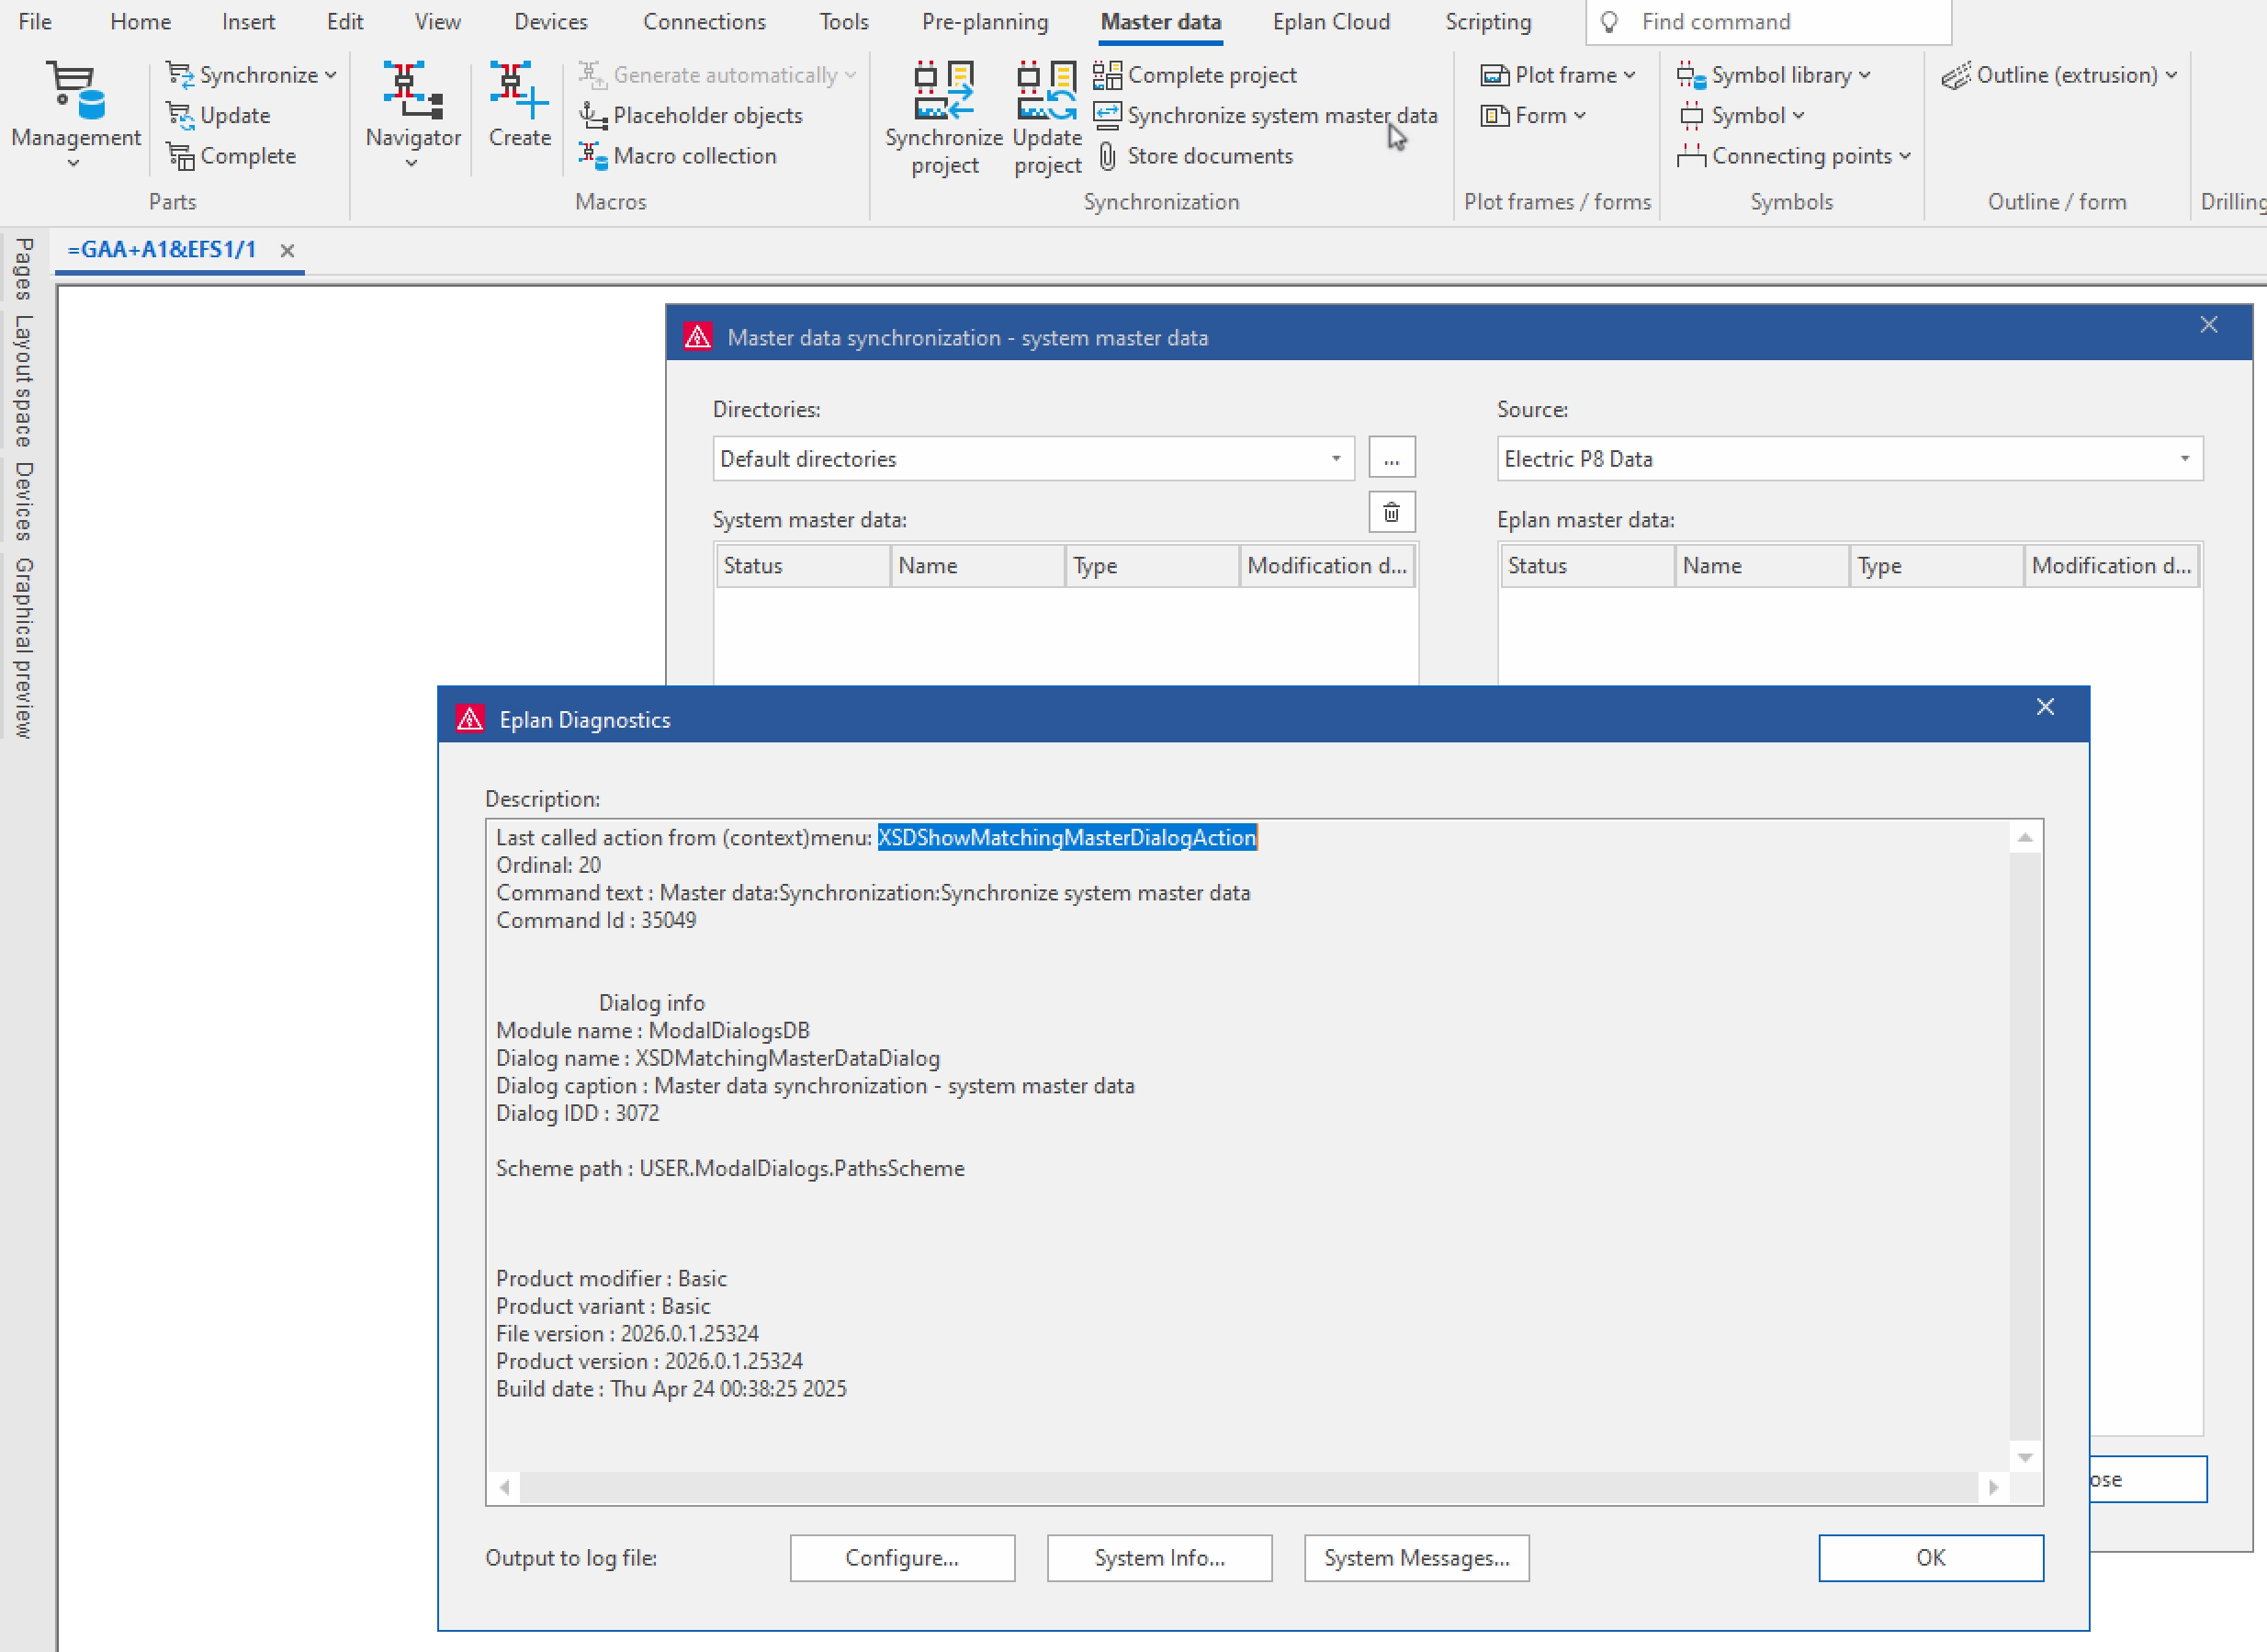Switch to Pre-planning ribbon tab
The image size is (2267, 1652).
pos(985,22)
